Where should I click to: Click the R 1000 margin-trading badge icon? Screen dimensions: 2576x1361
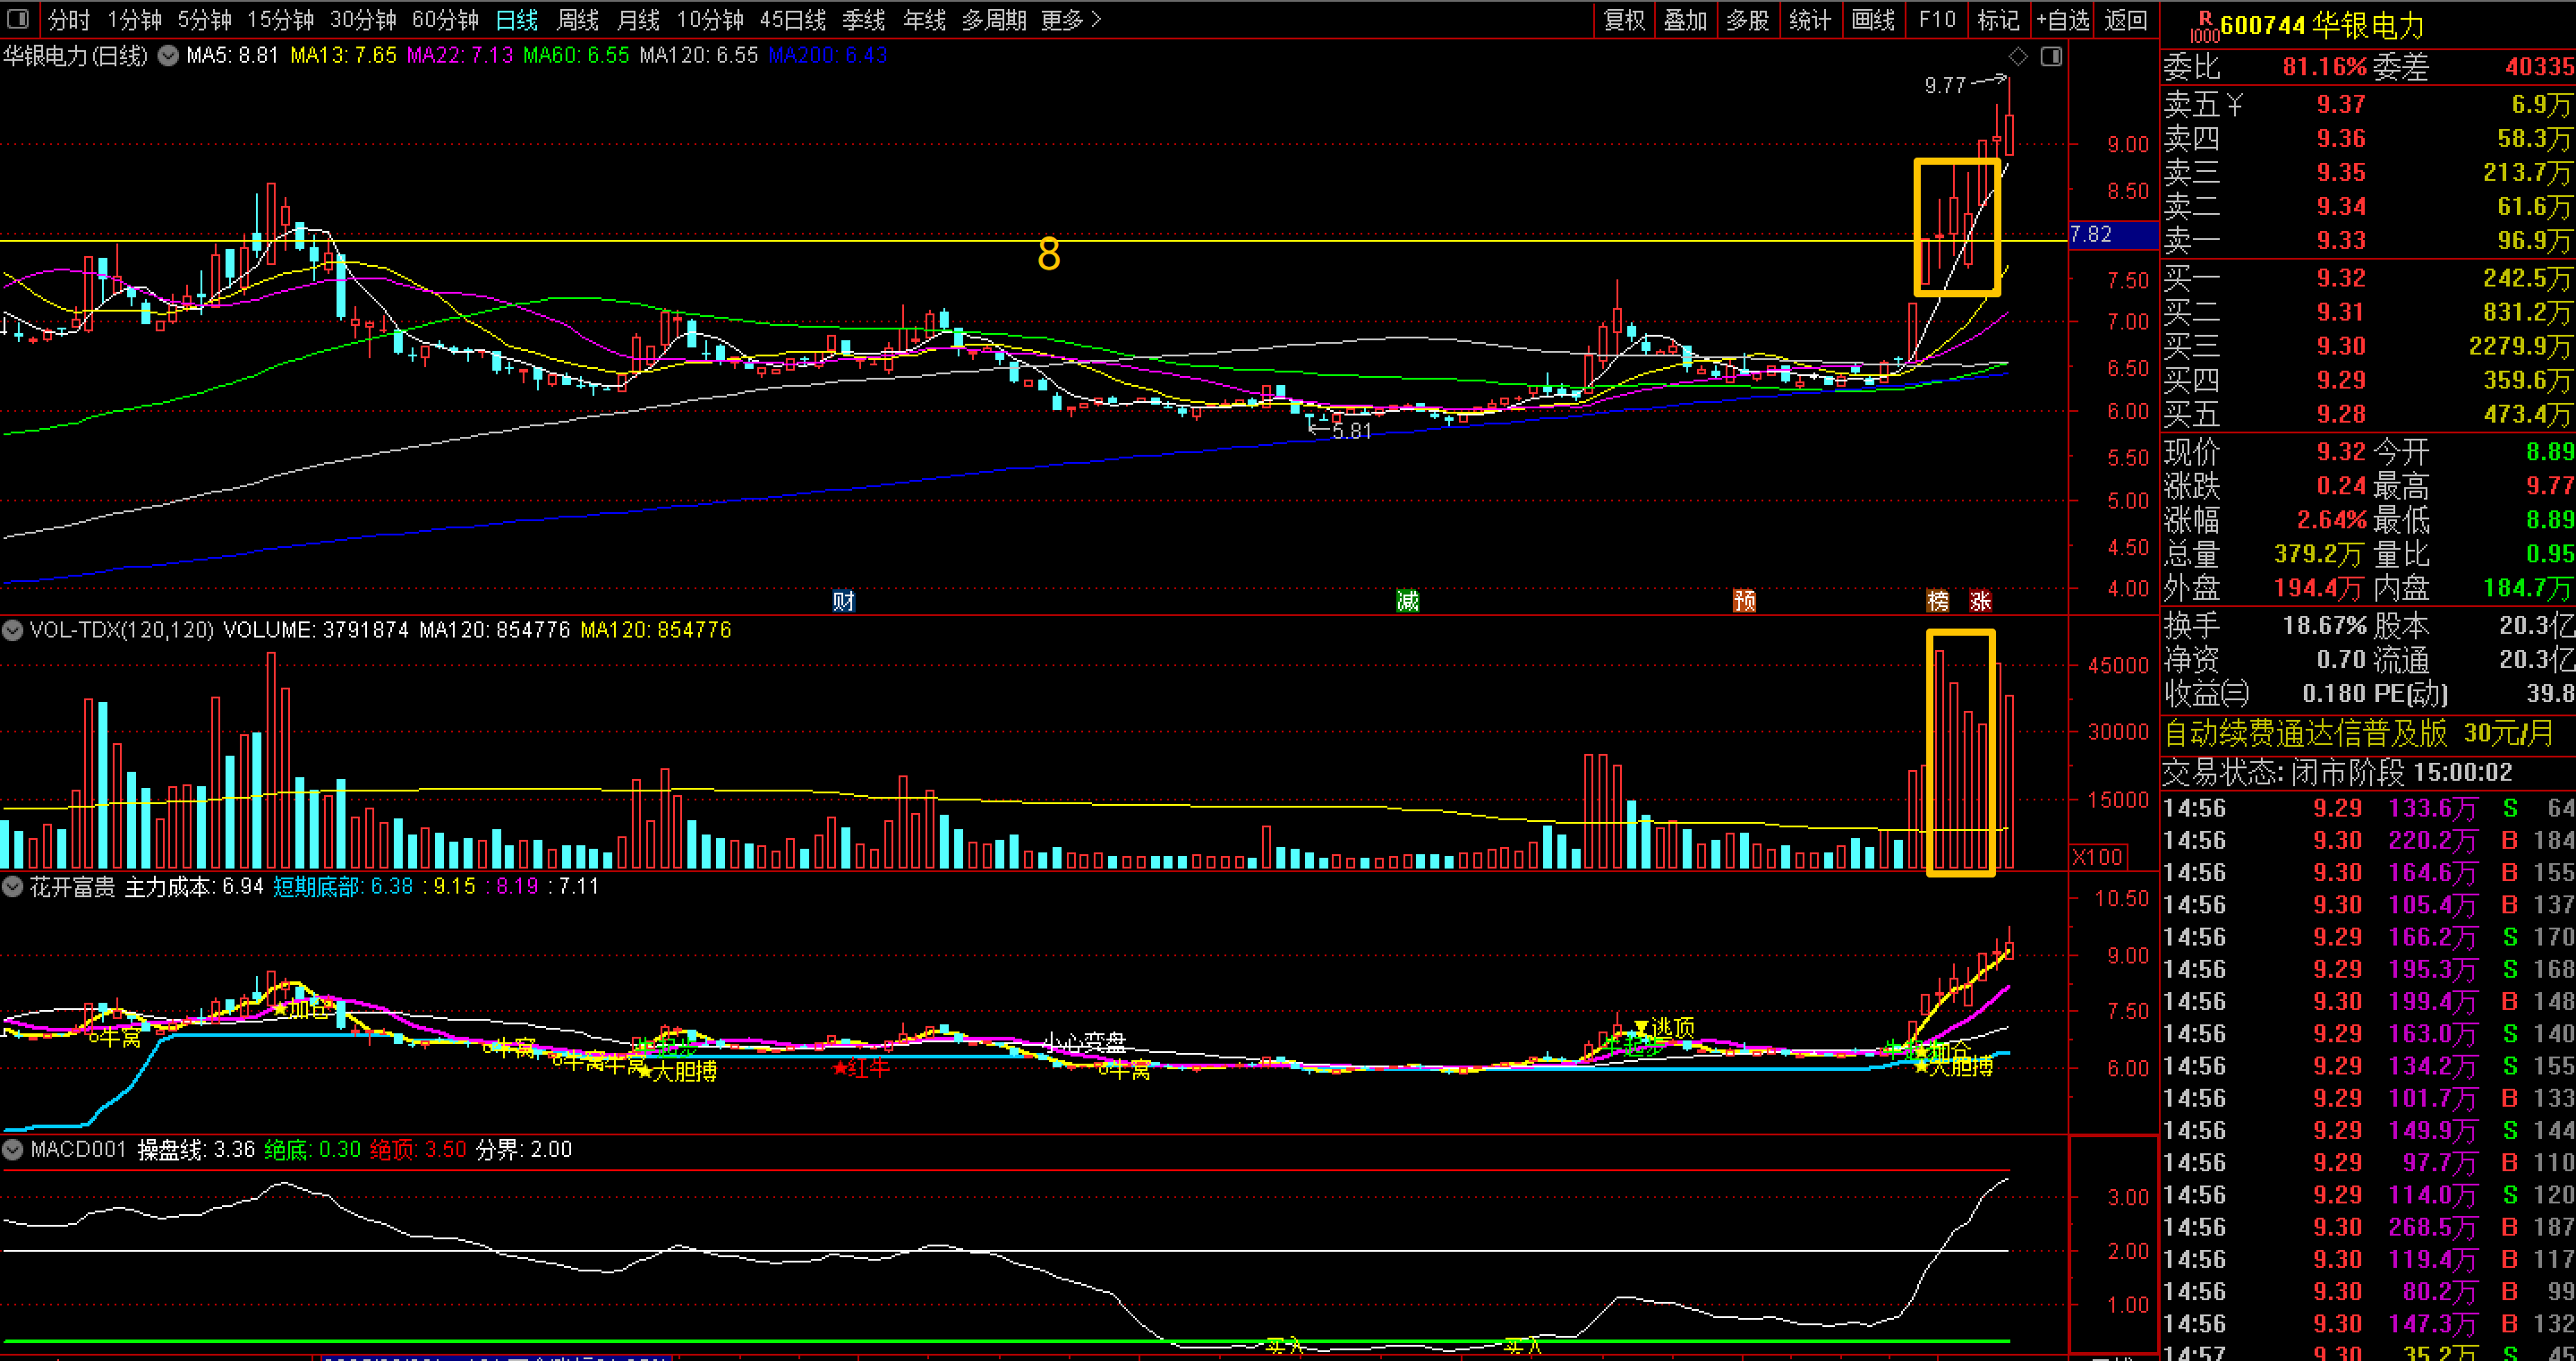click(2204, 27)
